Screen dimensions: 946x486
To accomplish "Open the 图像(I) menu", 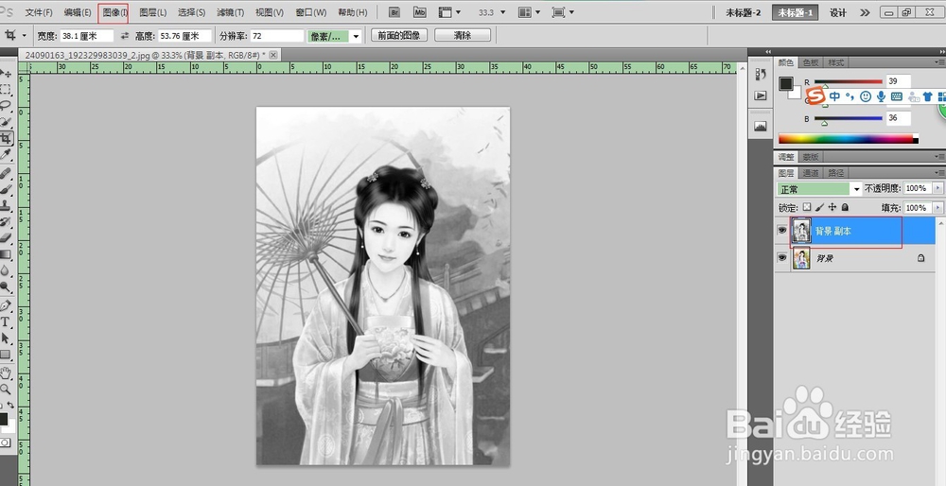I will (114, 12).
